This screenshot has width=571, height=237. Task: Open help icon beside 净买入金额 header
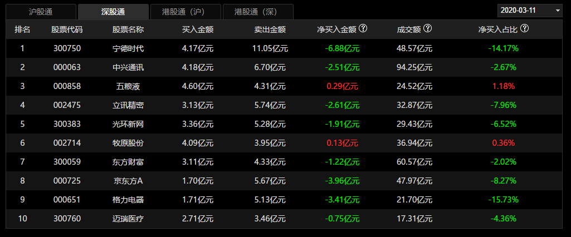(x=363, y=28)
